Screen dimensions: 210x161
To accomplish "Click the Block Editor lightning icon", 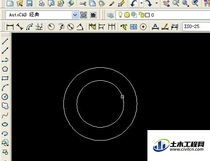I will click(x=121, y=3).
